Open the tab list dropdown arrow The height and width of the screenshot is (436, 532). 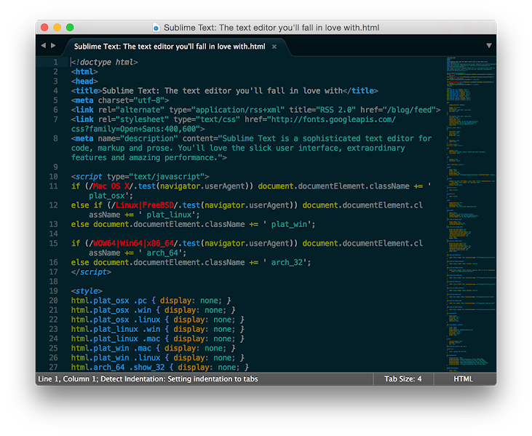coord(488,45)
